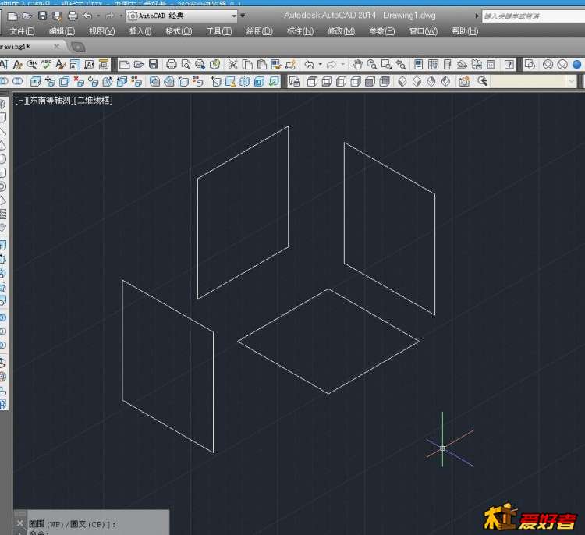Click the Cut scissors icon
This screenshot has height=535, width=585.
click(232, 65)
